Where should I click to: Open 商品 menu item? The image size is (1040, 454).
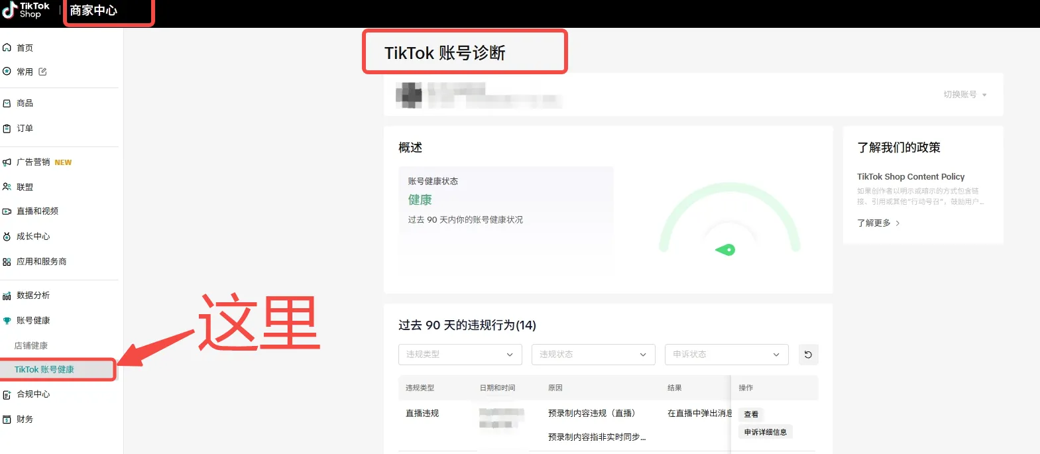click(x=25, y=103)
